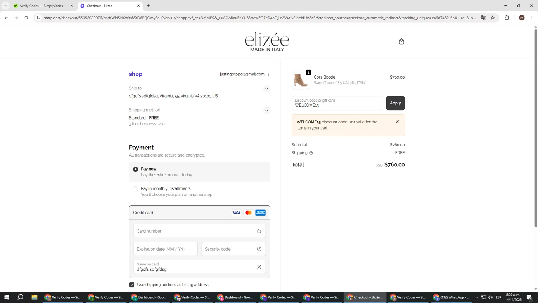Image resolution: width=538 pixels, height=303 pixels.
Task: Click the browser address bar URL
Action: pyautogui.click(x=260, y=18)
